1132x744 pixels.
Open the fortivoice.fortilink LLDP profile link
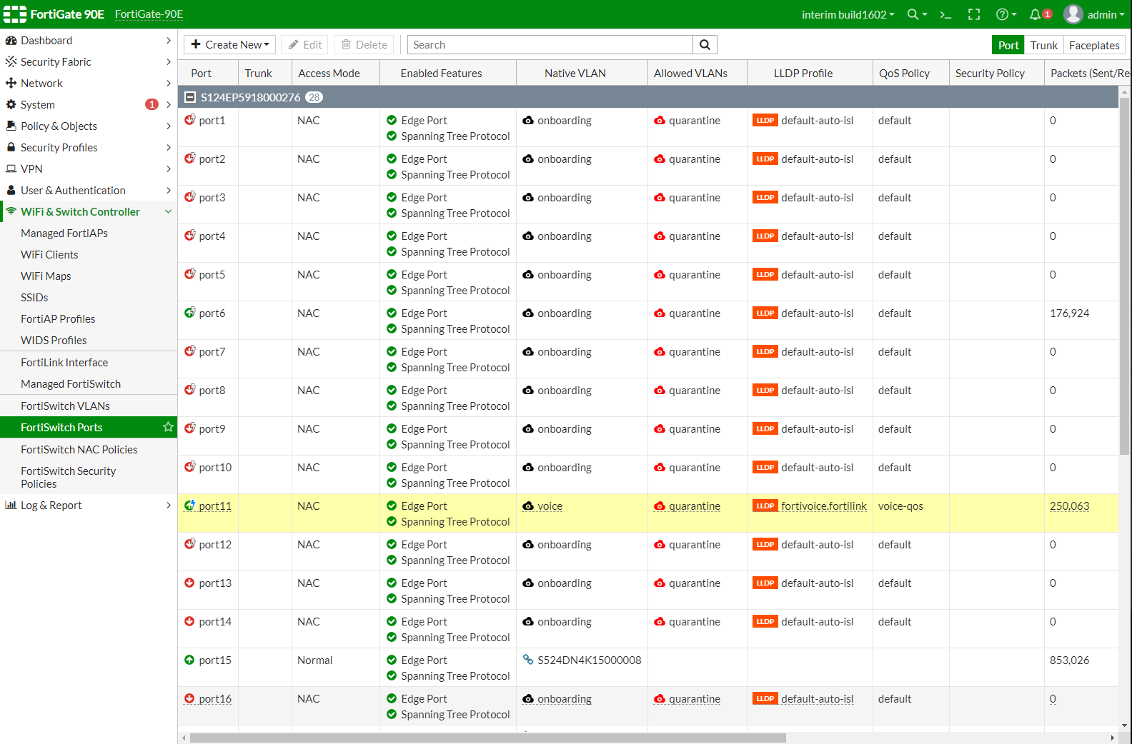point(824,506)
